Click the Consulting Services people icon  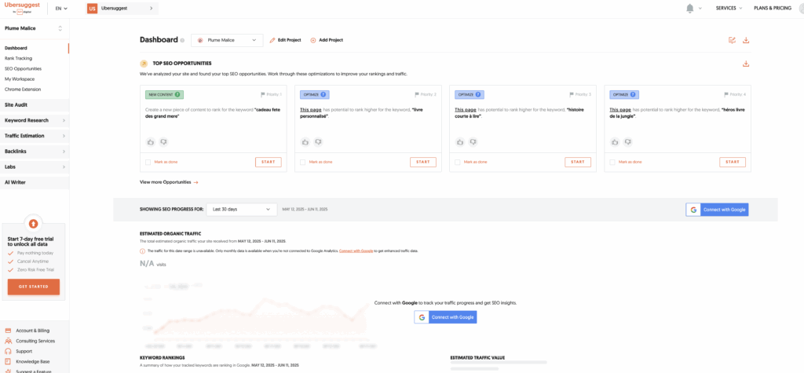pyautogui.click(x=8, y=341)
